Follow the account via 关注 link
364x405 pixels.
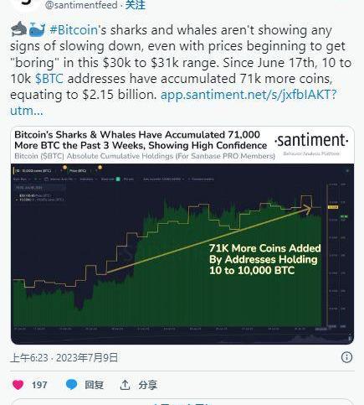click(136, 5)
